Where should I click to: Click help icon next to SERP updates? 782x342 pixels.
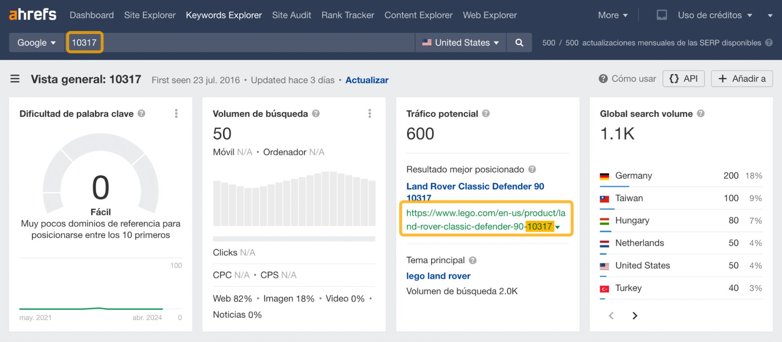coord(769,43)
